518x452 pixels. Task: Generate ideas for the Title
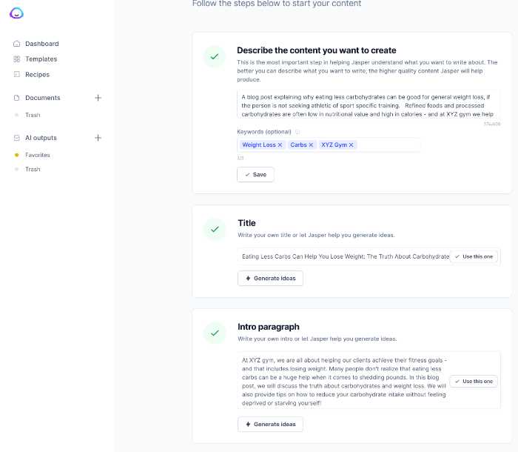[270, 278]
